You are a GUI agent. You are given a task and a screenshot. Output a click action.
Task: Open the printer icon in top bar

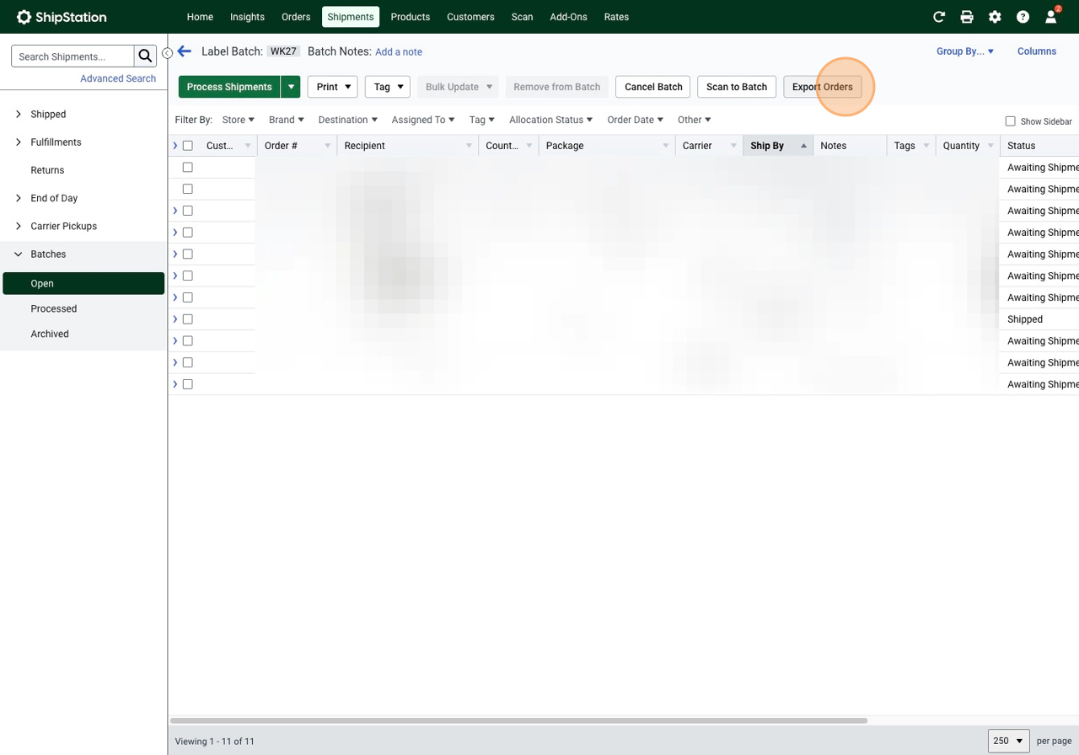[x=967, y=17]
